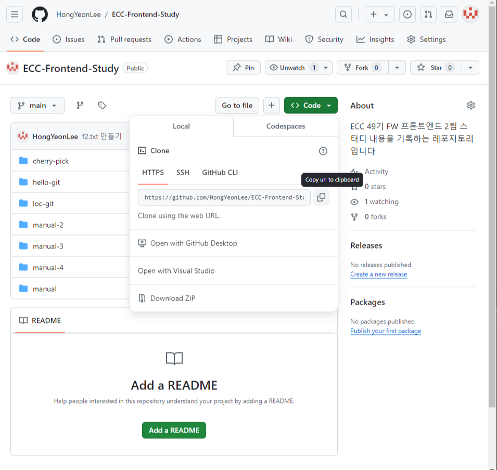Open the search magnifier icon
Image resolution: width=497 pixels, height=470 pixels.
(343, 14)
